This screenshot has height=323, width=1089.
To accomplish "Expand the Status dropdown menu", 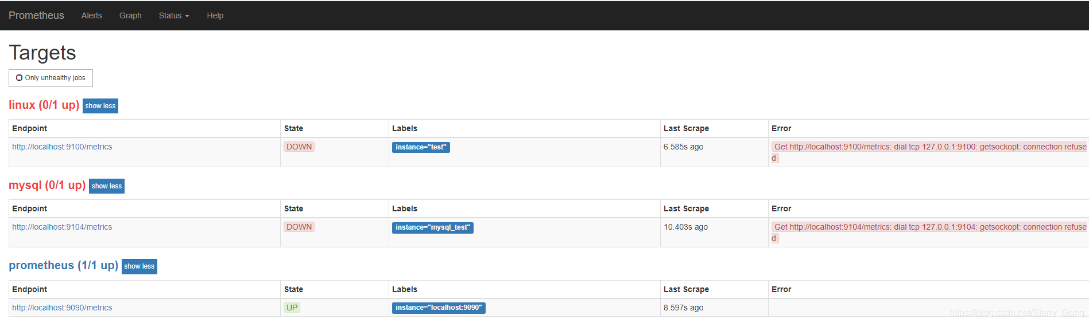I will click(174, 15).
